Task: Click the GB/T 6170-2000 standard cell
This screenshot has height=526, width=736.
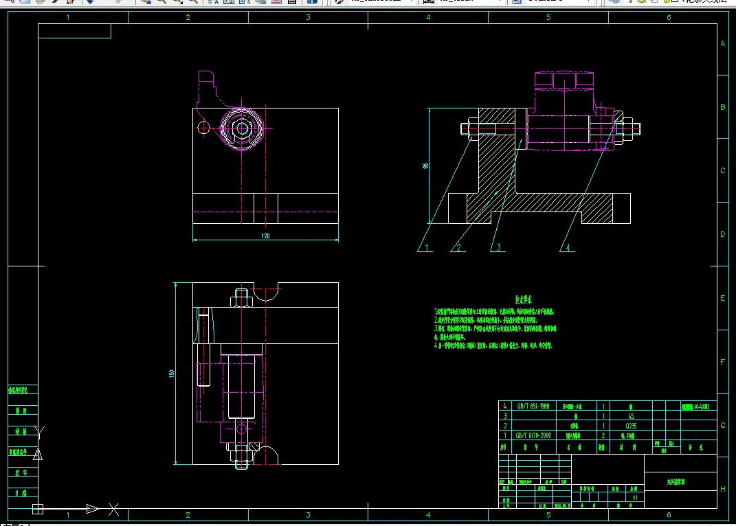Action: coord(533,435)
